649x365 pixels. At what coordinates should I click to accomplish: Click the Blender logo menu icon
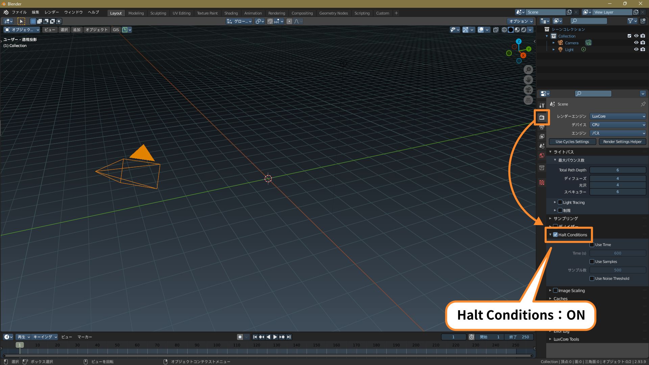coord(6,12)
